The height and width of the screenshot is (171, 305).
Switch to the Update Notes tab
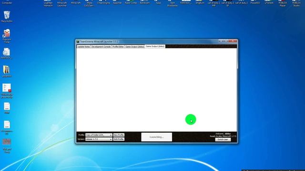tap(84, 47)
